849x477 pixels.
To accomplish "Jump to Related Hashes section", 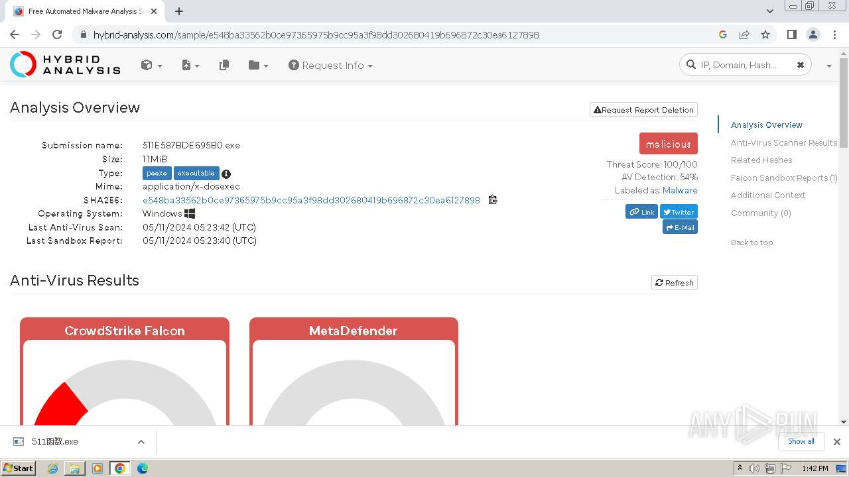I will pos(761,160).
